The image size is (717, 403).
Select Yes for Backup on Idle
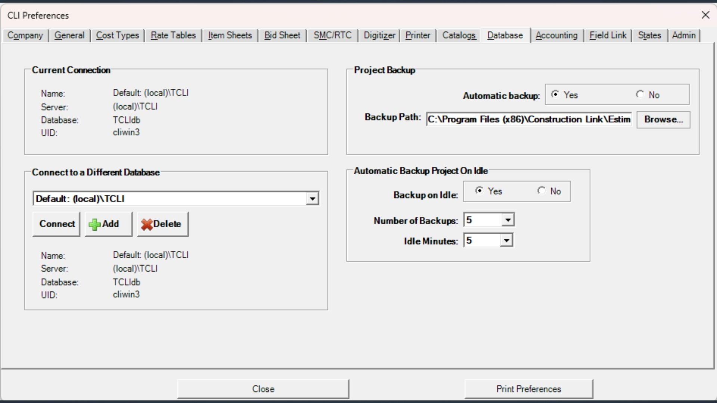[x=479, y=191]
